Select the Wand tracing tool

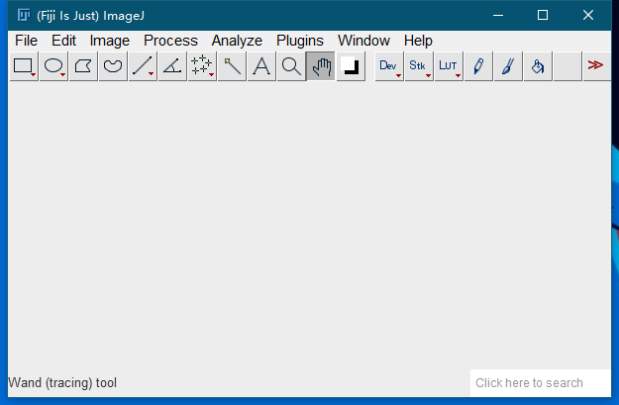tap(232, 66)
